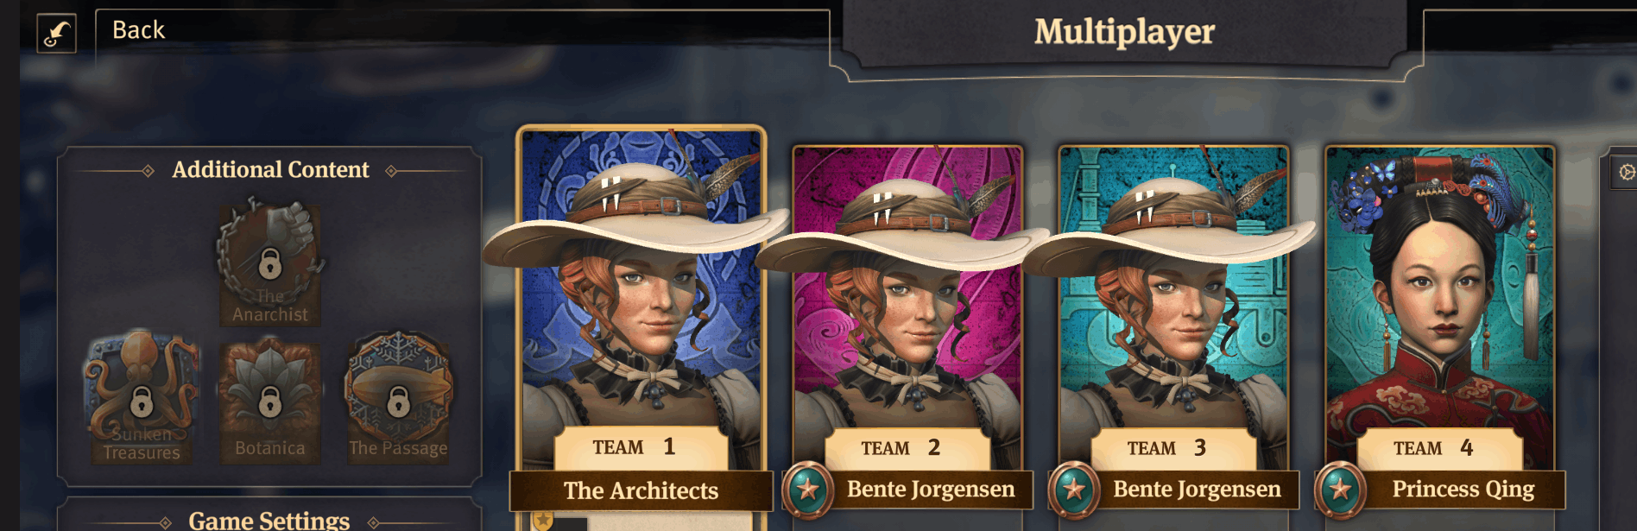This screenshot has height=531, width=1637.
Task: Select the Sunken Treasures DLC icon
Action: tap(142, 398)
